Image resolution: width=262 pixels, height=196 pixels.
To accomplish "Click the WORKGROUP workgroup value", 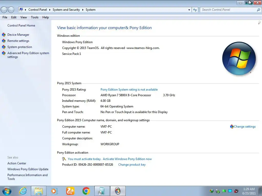I will coord(110,144).
